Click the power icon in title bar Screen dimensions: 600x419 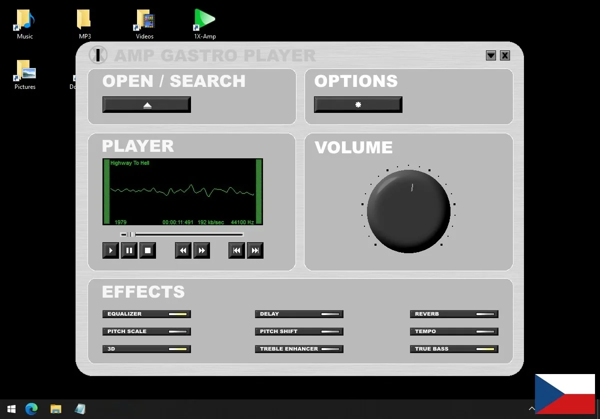(98, 55)
